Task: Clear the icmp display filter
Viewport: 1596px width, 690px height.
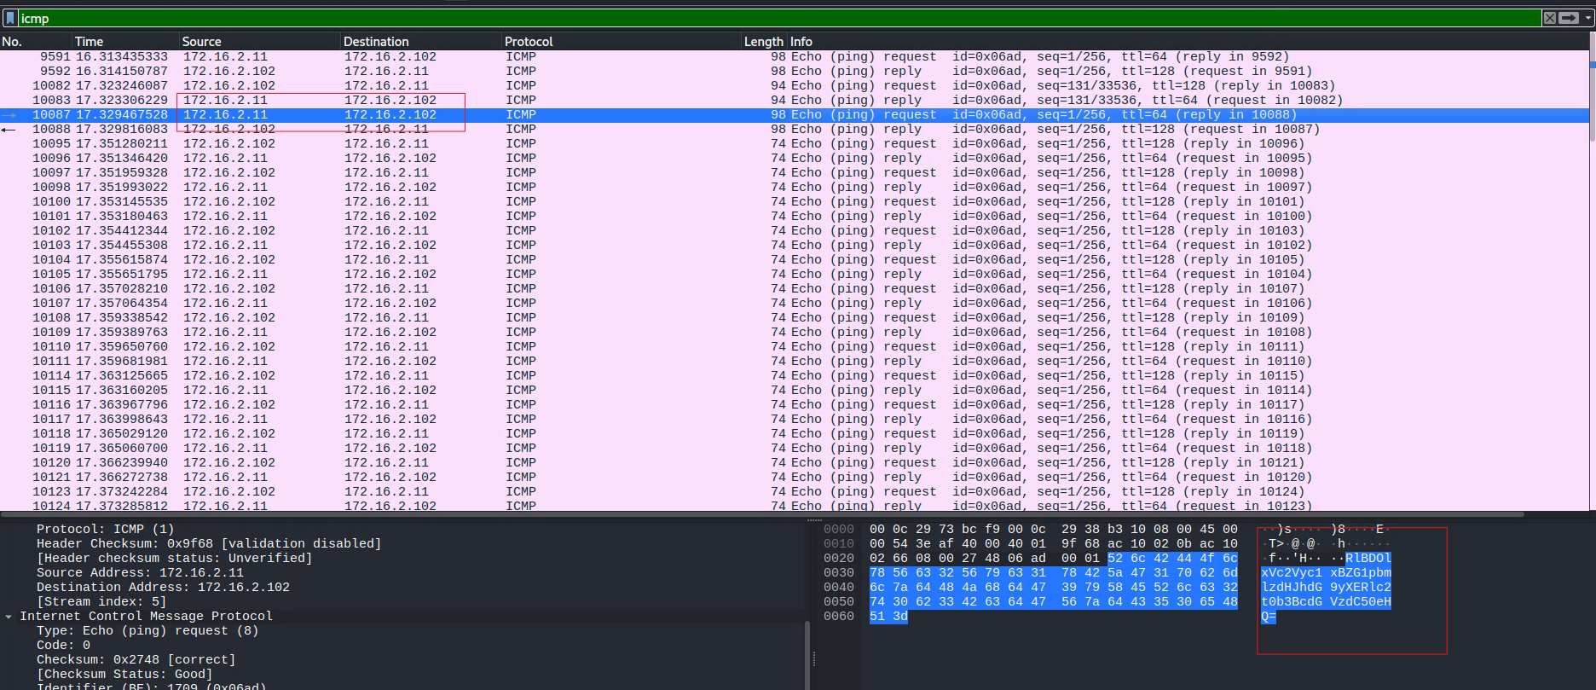Action: pyautogui.click(x=1549, y=18)
